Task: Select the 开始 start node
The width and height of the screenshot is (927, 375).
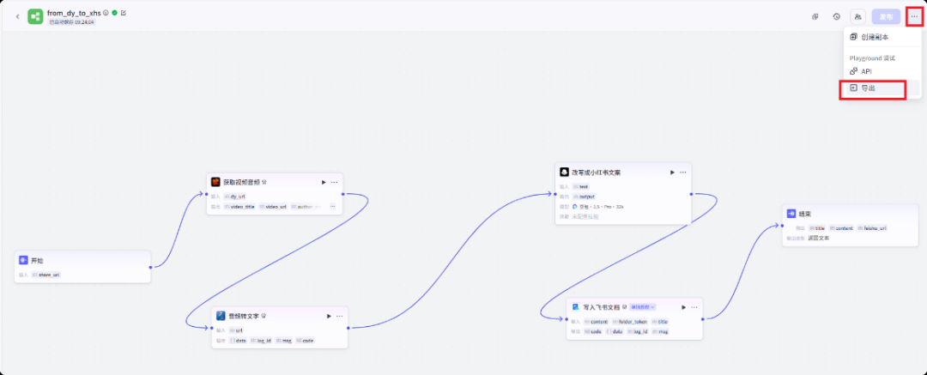Action: 82,259
